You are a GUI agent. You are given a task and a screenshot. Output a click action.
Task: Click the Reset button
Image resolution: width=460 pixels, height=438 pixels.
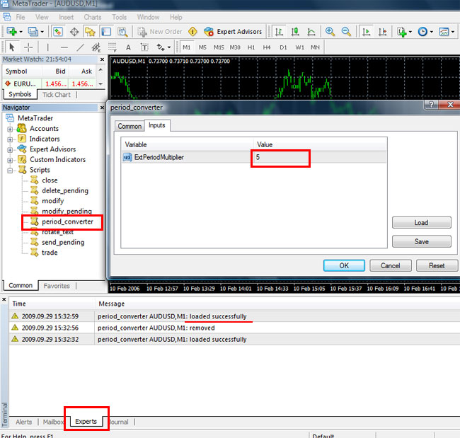click(x=437, y=265)
